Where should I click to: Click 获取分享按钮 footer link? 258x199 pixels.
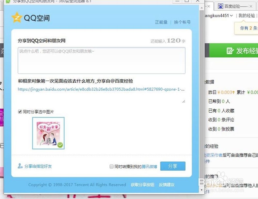pyautogui.click(x=142, y=185)
